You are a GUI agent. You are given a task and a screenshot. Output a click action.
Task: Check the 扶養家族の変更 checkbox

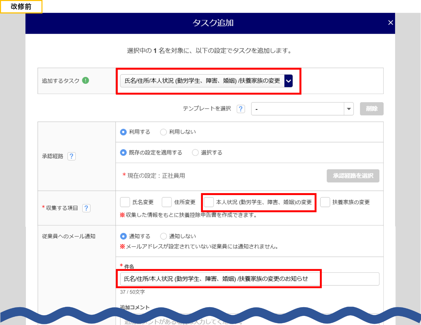pos(325,202)
